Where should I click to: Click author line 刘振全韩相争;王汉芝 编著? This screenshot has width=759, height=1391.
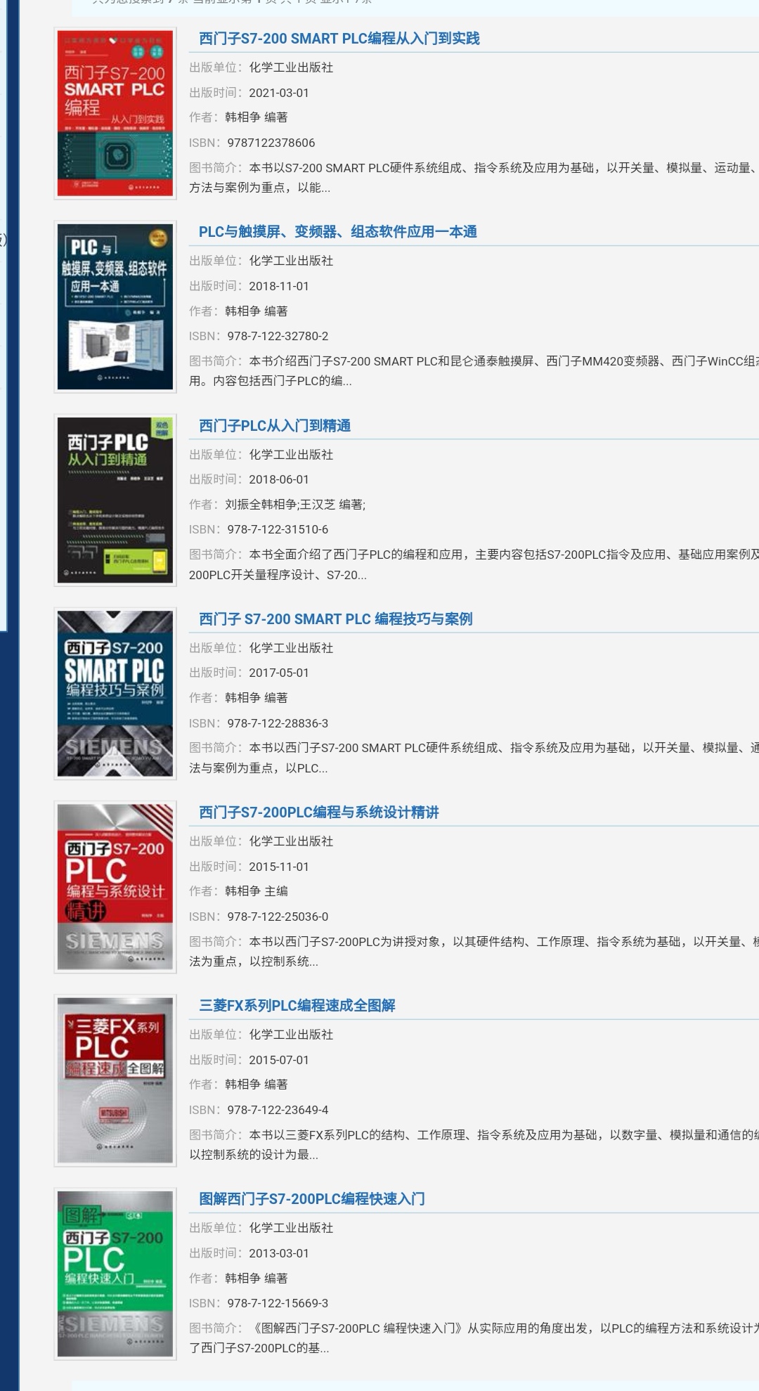[294, 505]
